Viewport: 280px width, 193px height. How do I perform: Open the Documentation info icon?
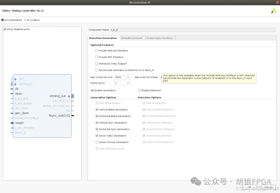tap(3, 20)
